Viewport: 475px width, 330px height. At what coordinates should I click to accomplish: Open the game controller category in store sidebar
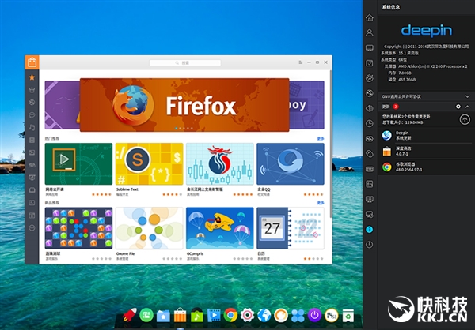32,165
